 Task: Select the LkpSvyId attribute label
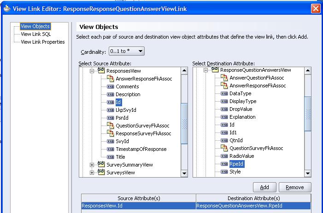click(126, 110)
